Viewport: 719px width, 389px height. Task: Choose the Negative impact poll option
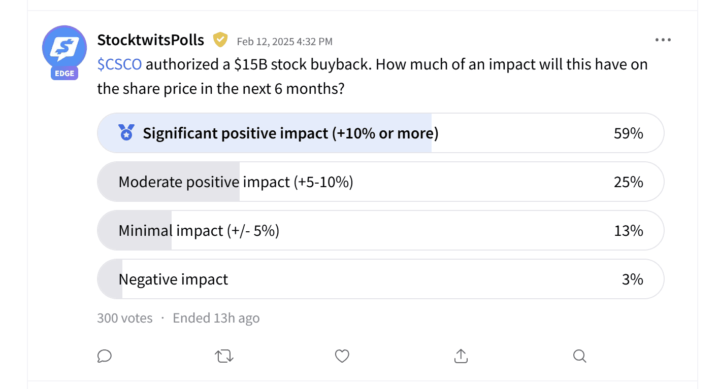point(173,279)
